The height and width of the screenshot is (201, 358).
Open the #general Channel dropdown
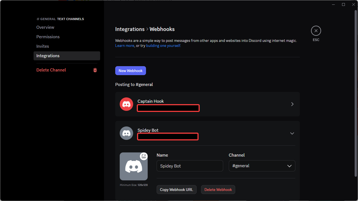point(262,166)
